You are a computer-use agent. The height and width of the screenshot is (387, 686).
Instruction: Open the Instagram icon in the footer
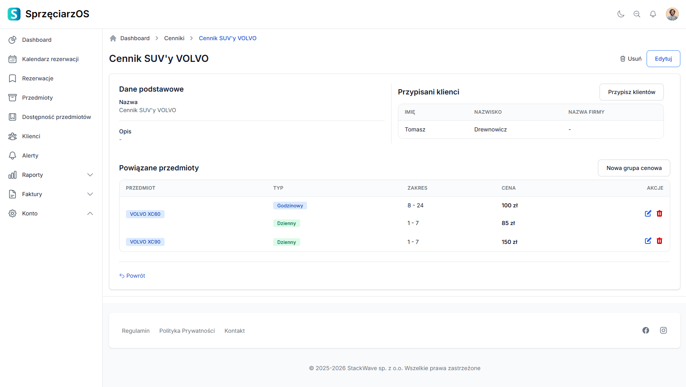(x=663, y=330)
